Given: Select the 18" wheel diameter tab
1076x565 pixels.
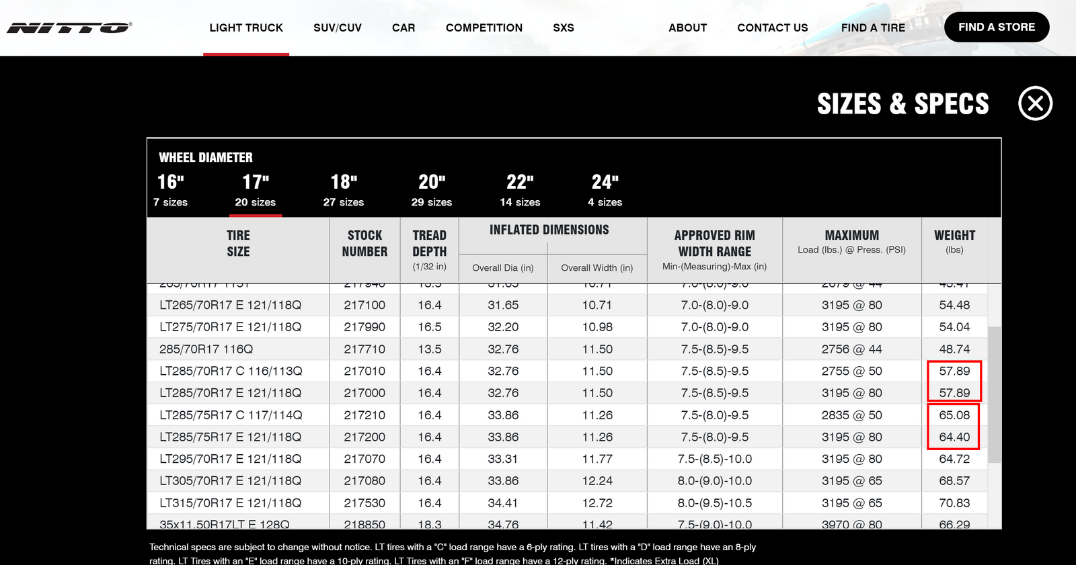Looking at the screenshot, I should pos(344,190).
